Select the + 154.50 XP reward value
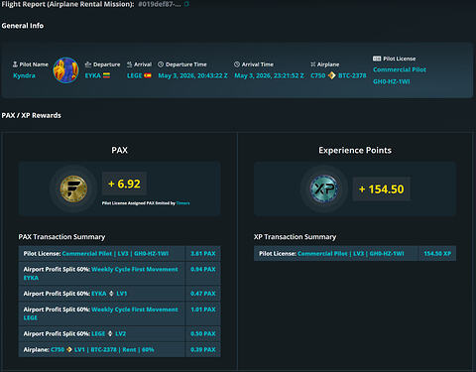The height and width of the screenshot is (372, 476). coord(382,189)
